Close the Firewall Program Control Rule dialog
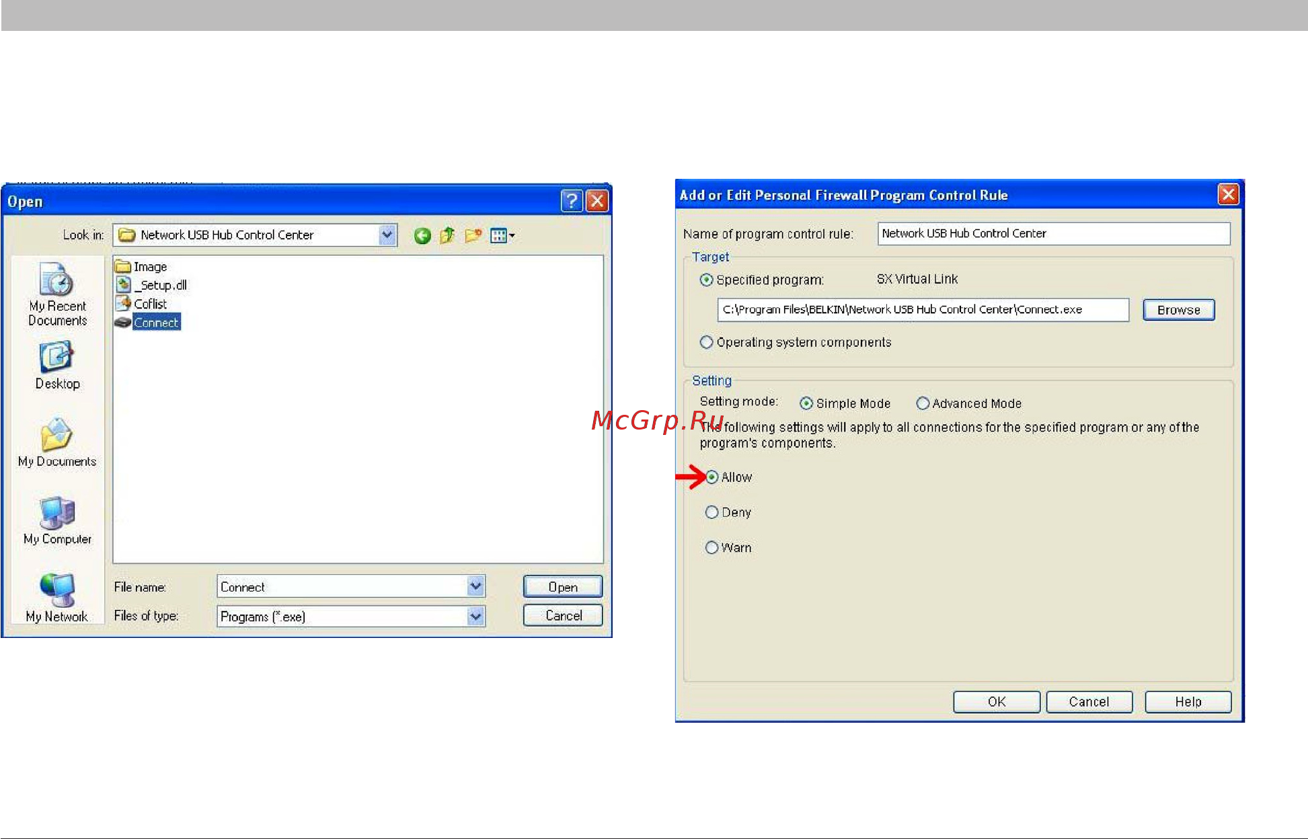Image resolution: width=1308 pixels, height=839 pixels. pyautogui.click(x=1228, y=194)
